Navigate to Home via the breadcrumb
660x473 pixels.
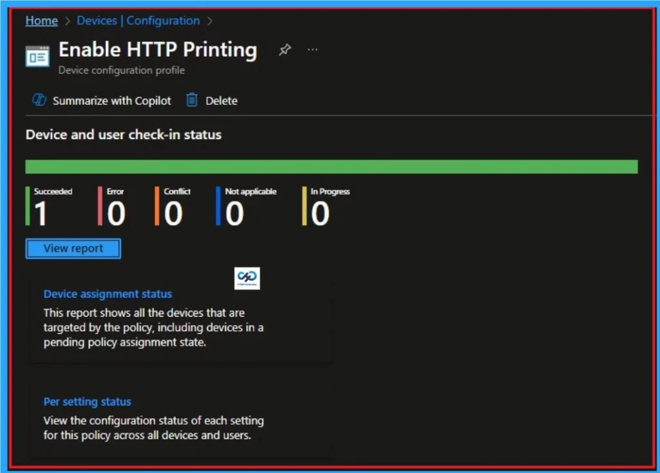[x=41, y=20]
